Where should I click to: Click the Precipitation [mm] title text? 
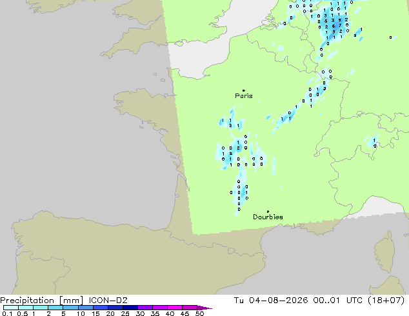(x=42, y=301)
